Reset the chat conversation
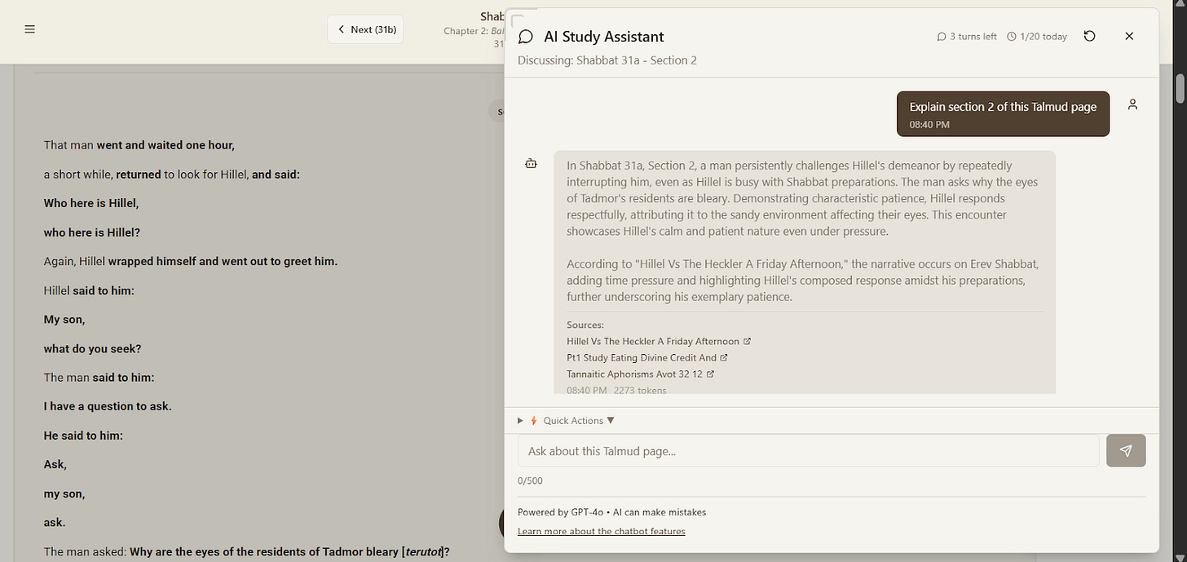Screen dimensions: 1187x562 1089,36
